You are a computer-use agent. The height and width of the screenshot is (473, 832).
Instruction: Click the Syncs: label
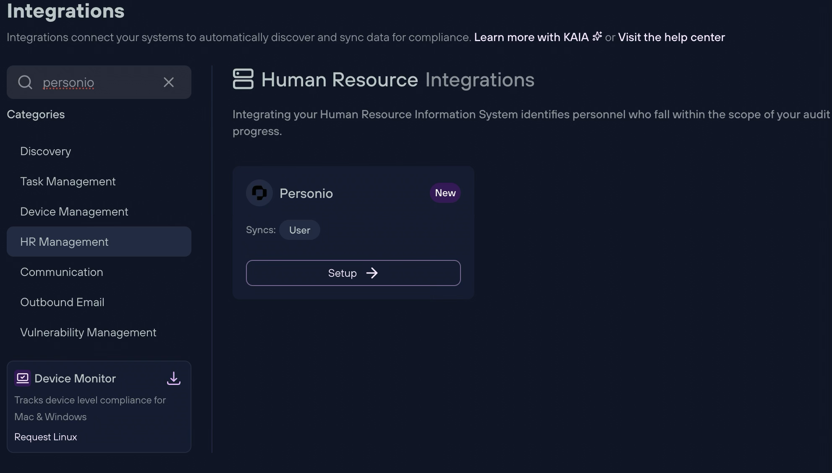point(261,230)
